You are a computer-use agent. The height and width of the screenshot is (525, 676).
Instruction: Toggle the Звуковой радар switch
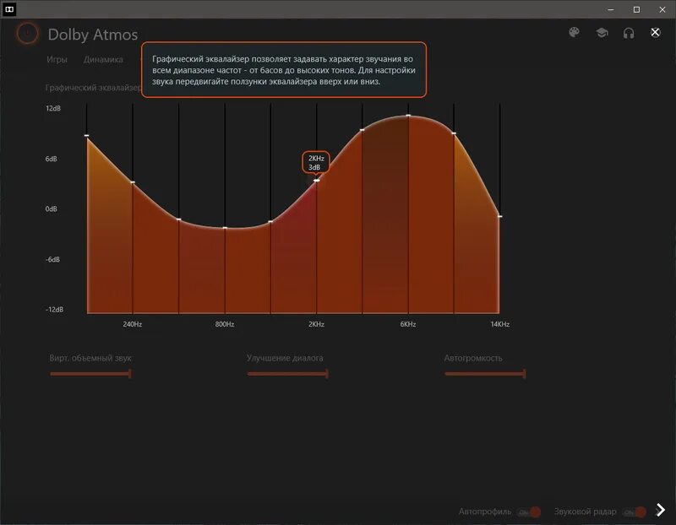[x=635, y=511]
